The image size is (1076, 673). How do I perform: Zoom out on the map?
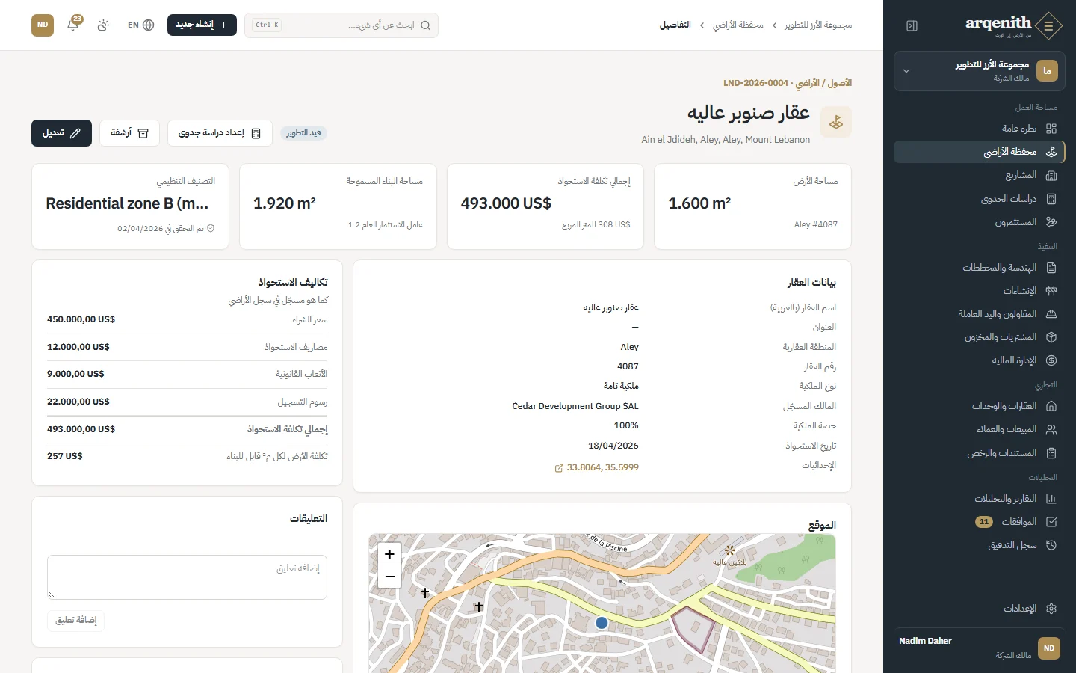coord(389,577)
